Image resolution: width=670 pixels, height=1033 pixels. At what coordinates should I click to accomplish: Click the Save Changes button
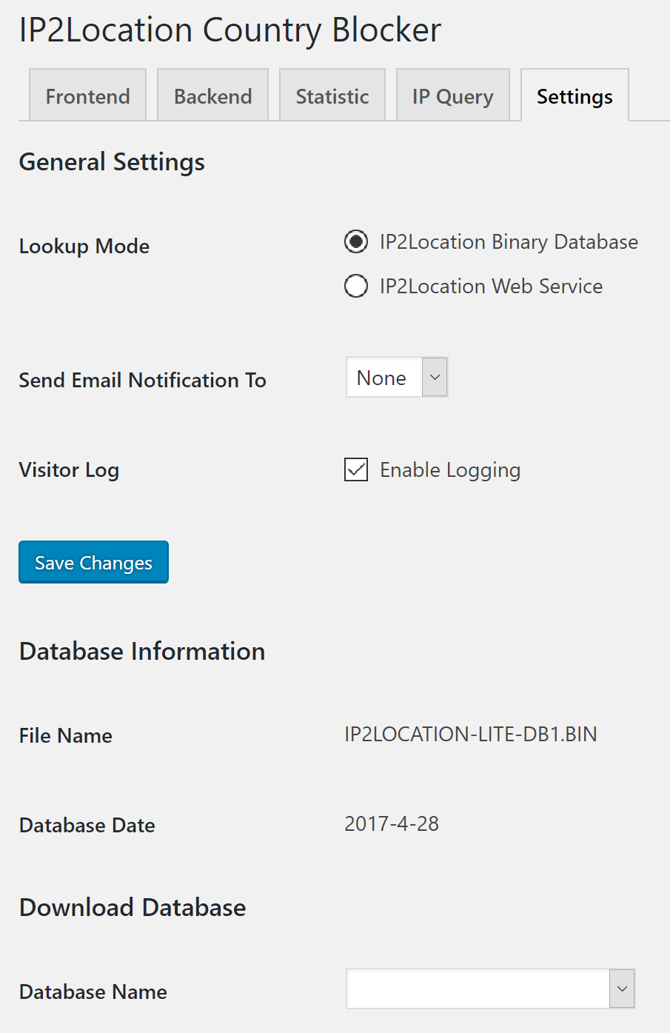[x=93, y=563]
